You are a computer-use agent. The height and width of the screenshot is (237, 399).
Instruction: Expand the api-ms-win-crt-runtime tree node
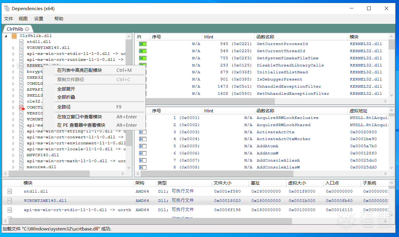coord(13,60)
